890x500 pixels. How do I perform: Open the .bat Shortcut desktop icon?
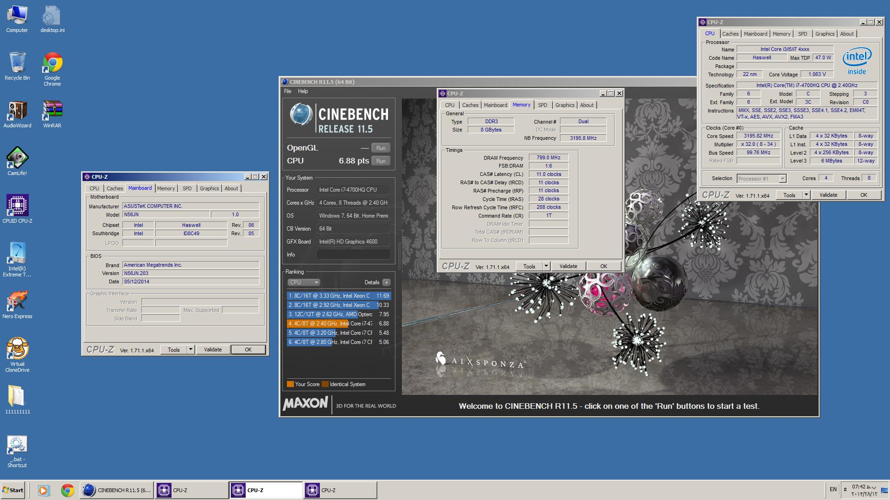tap(17, 451)
